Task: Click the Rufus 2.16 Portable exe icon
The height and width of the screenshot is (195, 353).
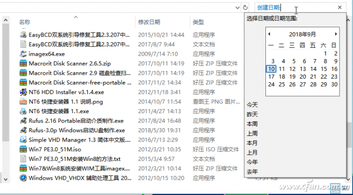Action: coord(23,121)
